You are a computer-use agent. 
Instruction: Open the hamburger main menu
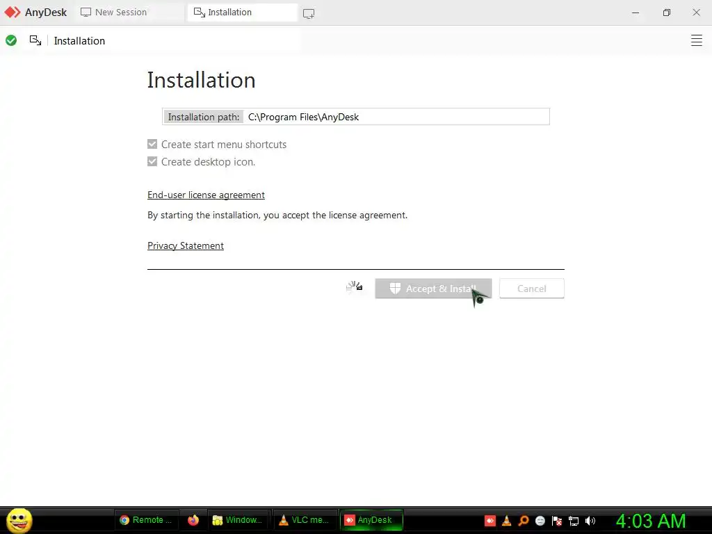pyautogui.click(x=696, y=40)
